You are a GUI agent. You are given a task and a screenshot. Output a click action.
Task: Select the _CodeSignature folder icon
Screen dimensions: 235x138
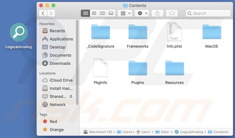pos(101,32)
